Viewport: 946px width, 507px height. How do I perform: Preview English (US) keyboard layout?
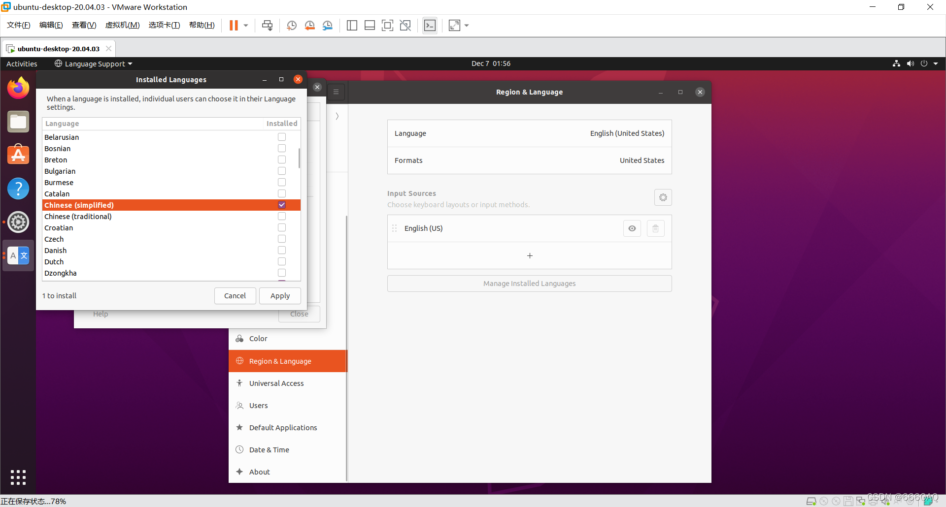(632, 228)
